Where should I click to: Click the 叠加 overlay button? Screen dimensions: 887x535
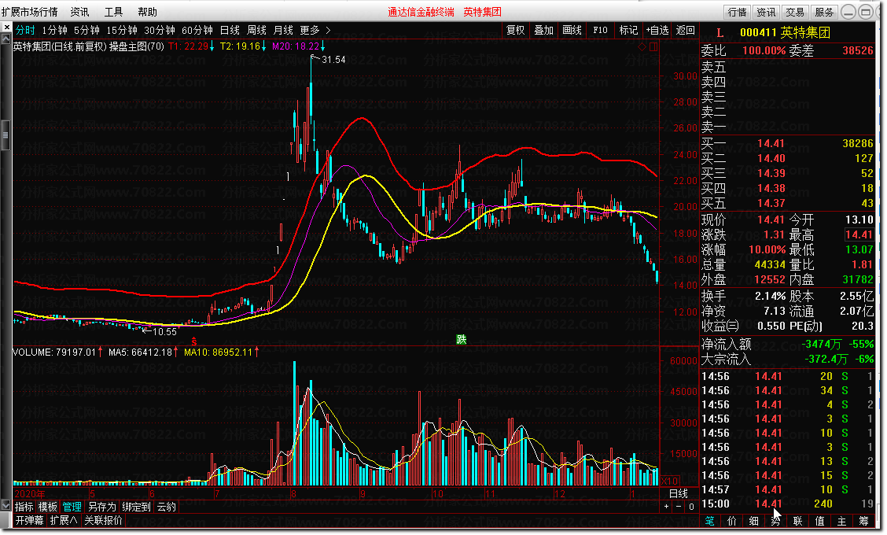click(x=543, y=30)
